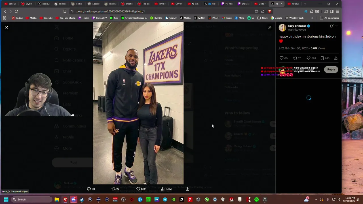The height and width of the screenshot is (204, 363).
Task: Open File Explorer from the taskbar
Action: (57, 199)
